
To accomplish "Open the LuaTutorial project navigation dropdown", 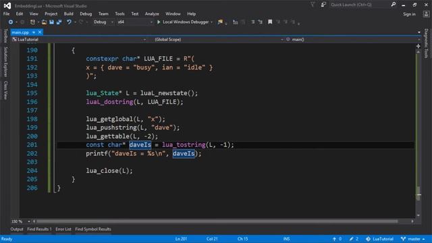I will click(x=79, y=40).
